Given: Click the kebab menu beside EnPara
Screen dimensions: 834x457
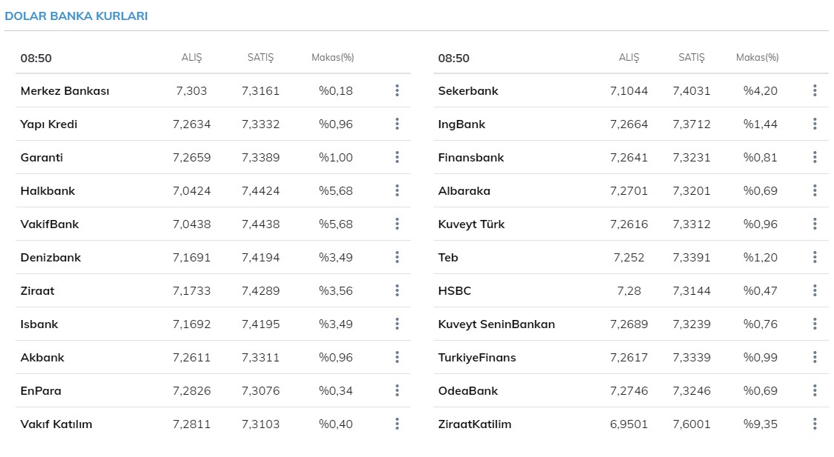Looking at the screenshot, I should (x=397, y=390).
